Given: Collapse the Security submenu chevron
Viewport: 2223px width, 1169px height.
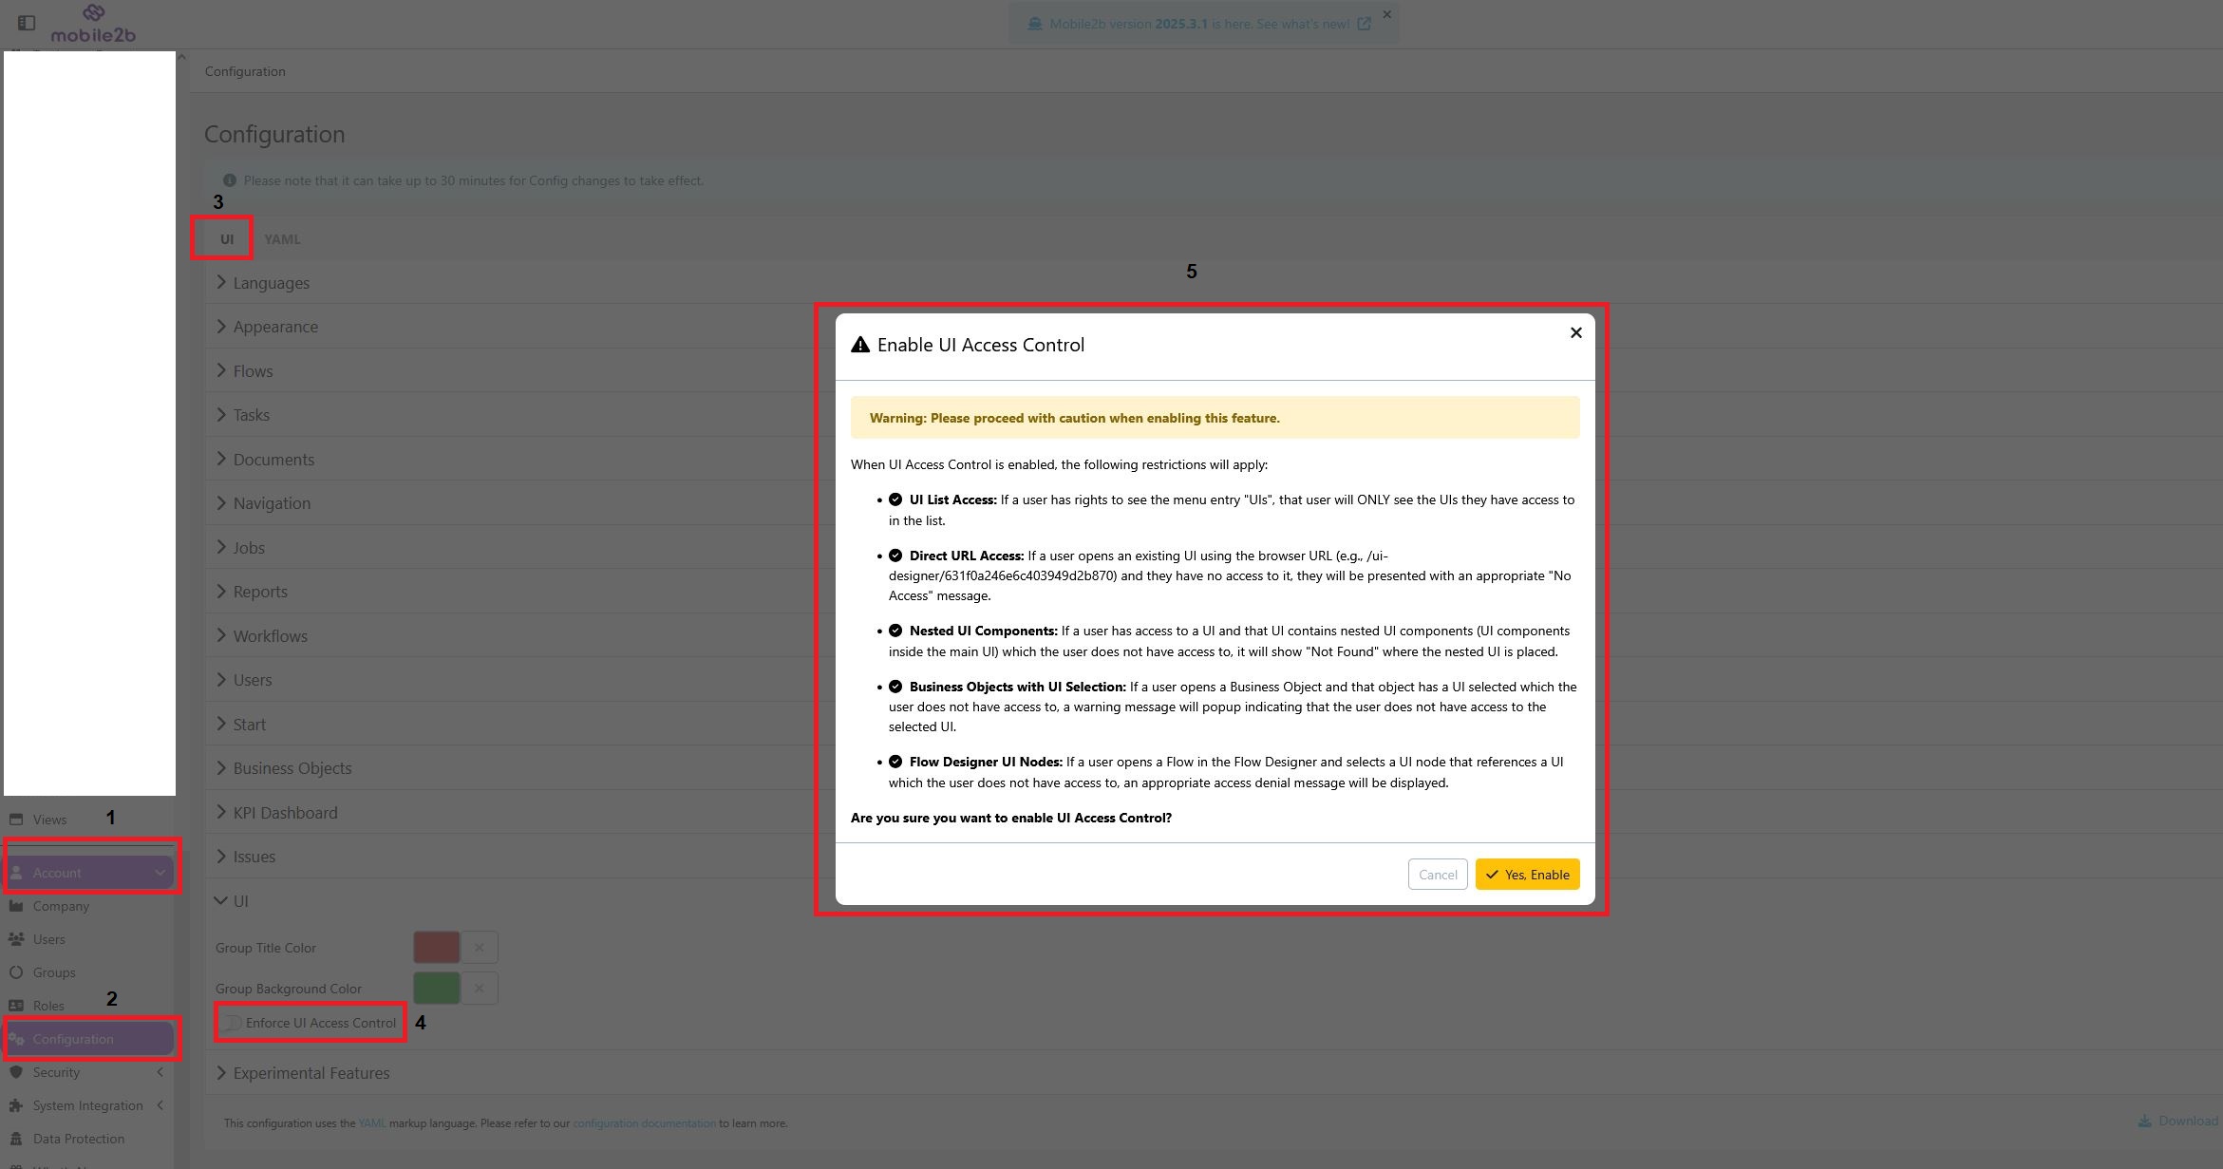Looking at the screenshot, I should (x=160, y=1071).
